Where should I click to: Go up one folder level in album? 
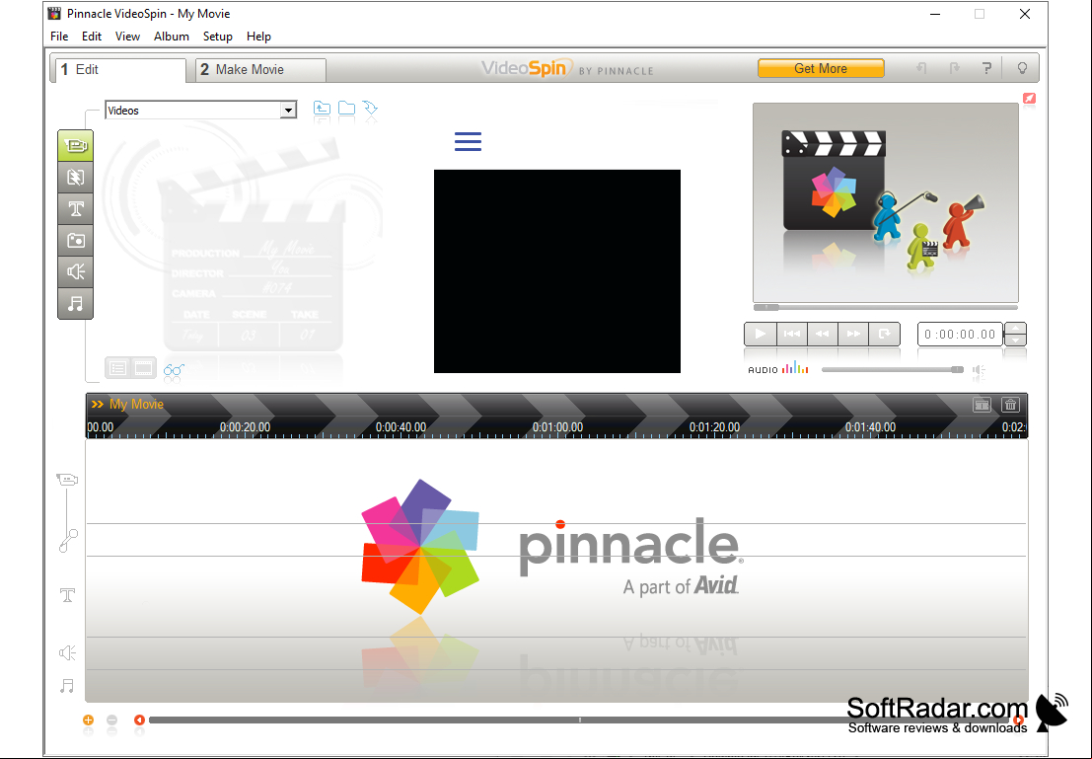tap(322, 108)
